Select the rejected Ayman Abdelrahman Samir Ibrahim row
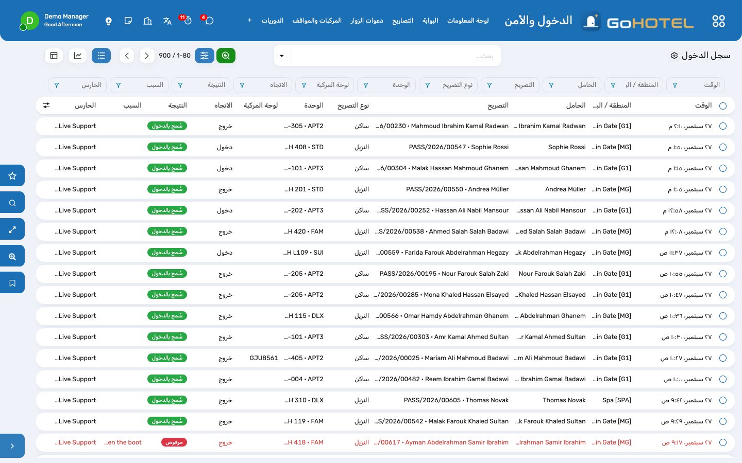The image size is (742, 463). tap(723, 442)
